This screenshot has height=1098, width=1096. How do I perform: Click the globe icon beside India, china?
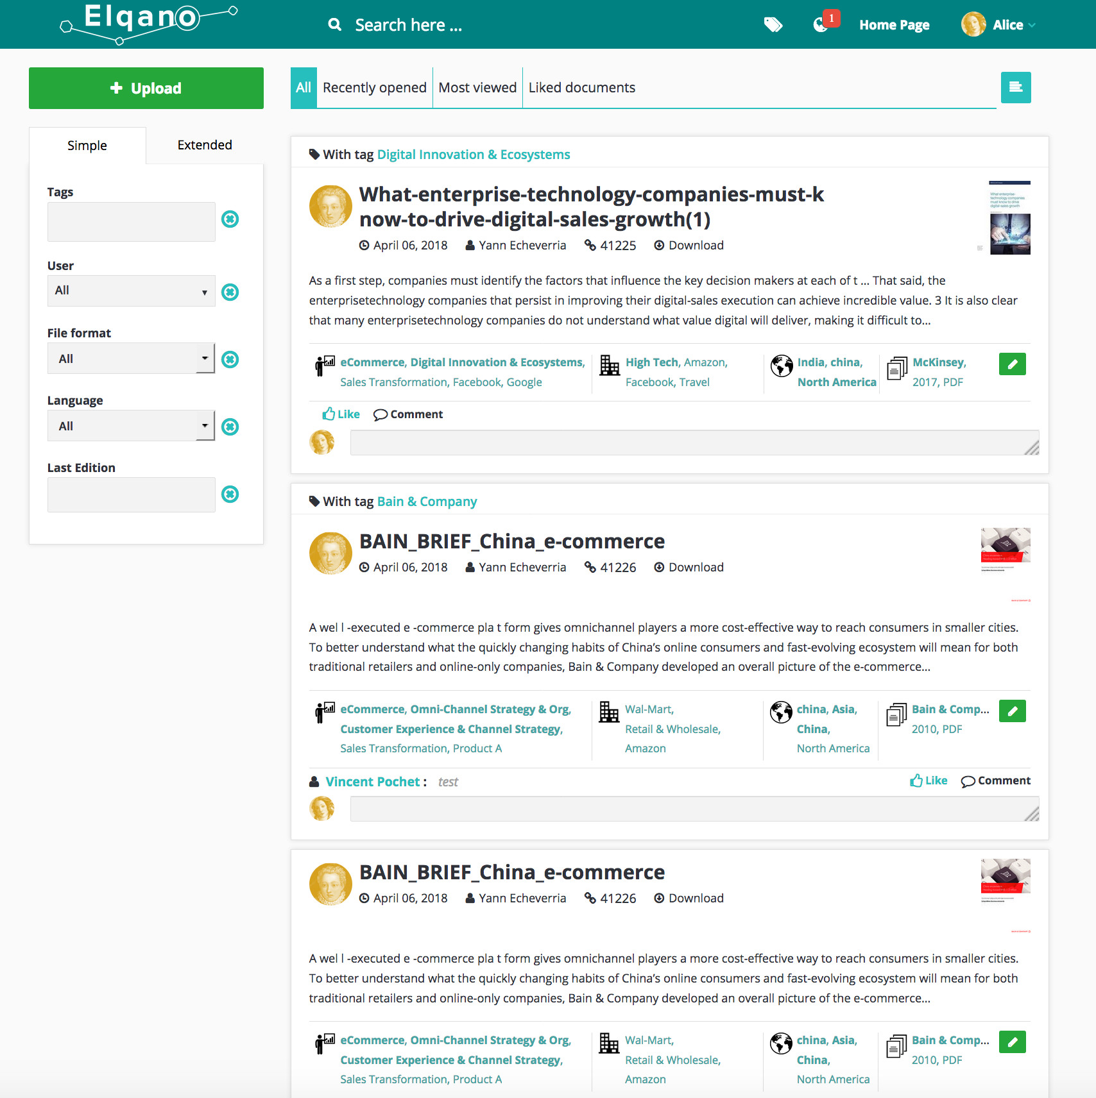[x=782, y=366]
